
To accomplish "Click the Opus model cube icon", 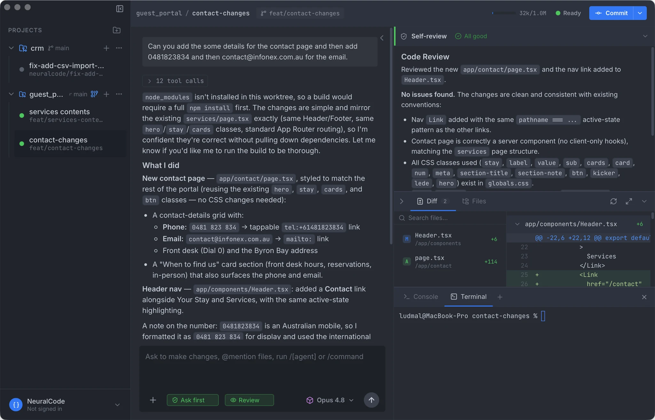I will pos(310,400).
